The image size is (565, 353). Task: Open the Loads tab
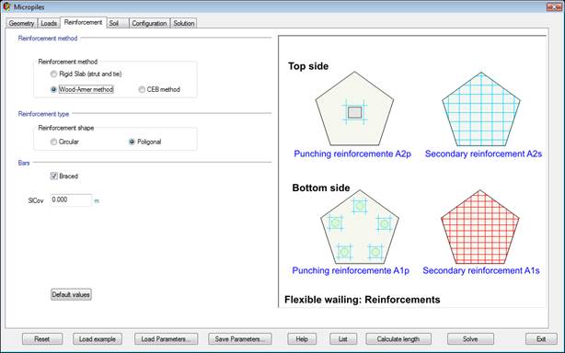(x=49, y=23)
